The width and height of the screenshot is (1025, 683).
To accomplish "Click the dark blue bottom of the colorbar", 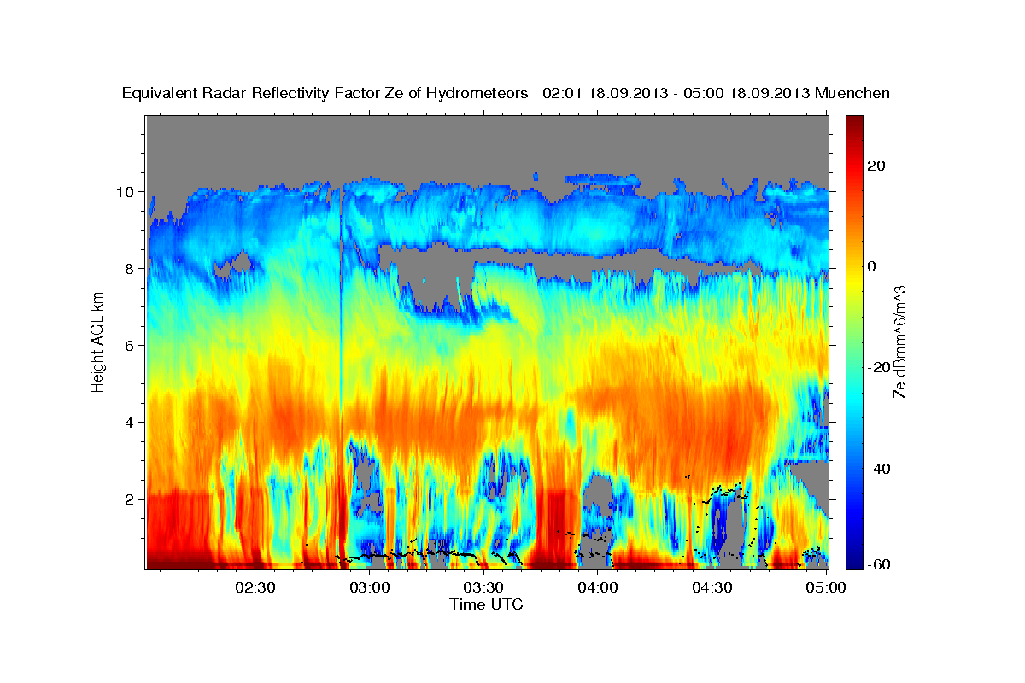I will pyautogui.click(x=853, y=562).
